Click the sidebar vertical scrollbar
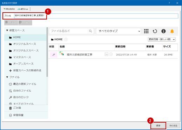This screenshot has height=130, width=182. pos(47,52)
